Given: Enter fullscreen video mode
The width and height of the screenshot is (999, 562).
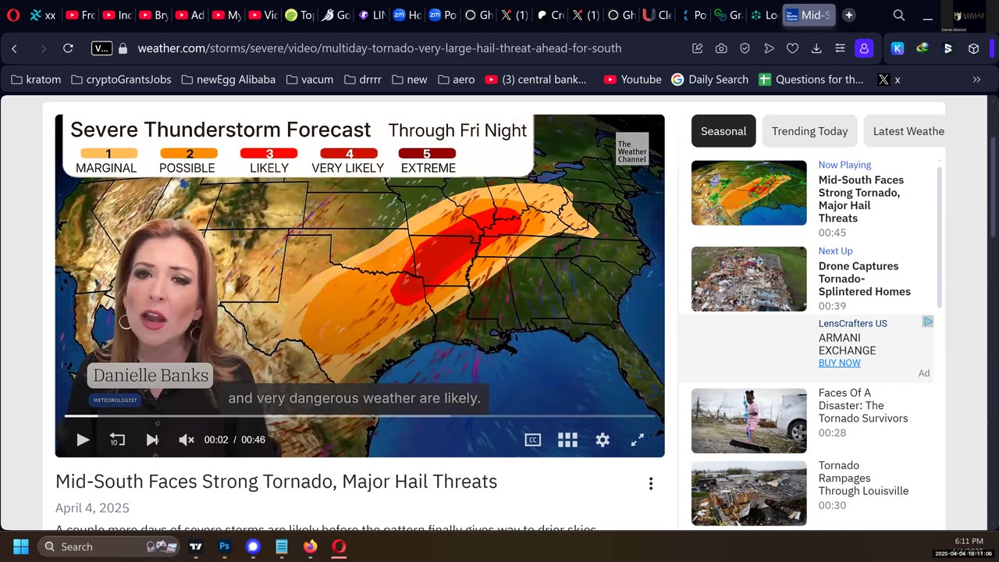Looking at the screenshot, I should [x=637, y=439].
